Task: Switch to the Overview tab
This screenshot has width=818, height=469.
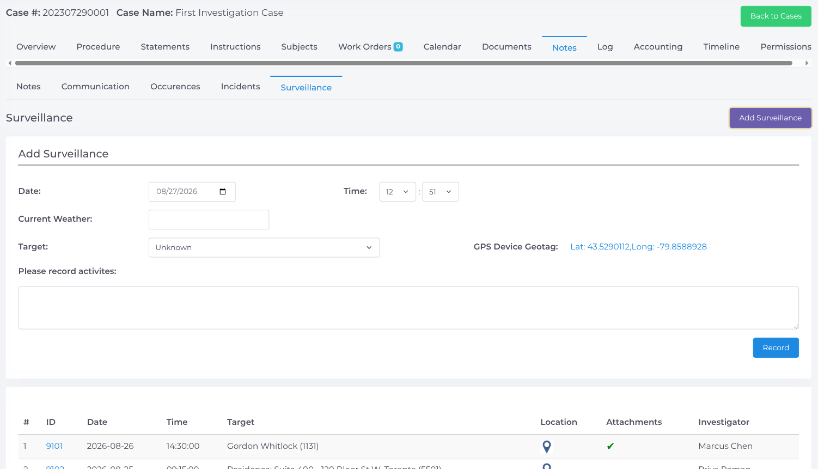Action: [36, 47]
